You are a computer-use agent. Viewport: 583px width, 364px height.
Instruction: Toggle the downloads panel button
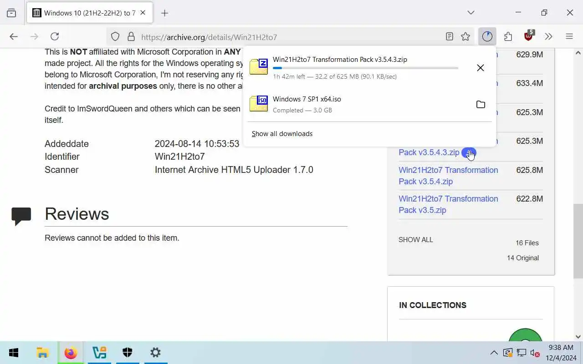[x=487, y=36]
